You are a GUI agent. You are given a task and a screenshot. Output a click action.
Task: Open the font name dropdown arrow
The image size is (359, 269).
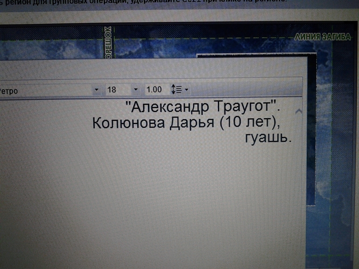(x=97, y=90)
